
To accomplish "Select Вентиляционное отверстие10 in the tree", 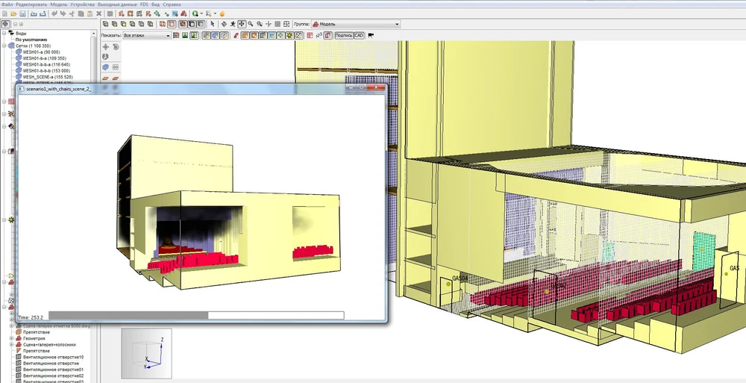I will point(54,357).
